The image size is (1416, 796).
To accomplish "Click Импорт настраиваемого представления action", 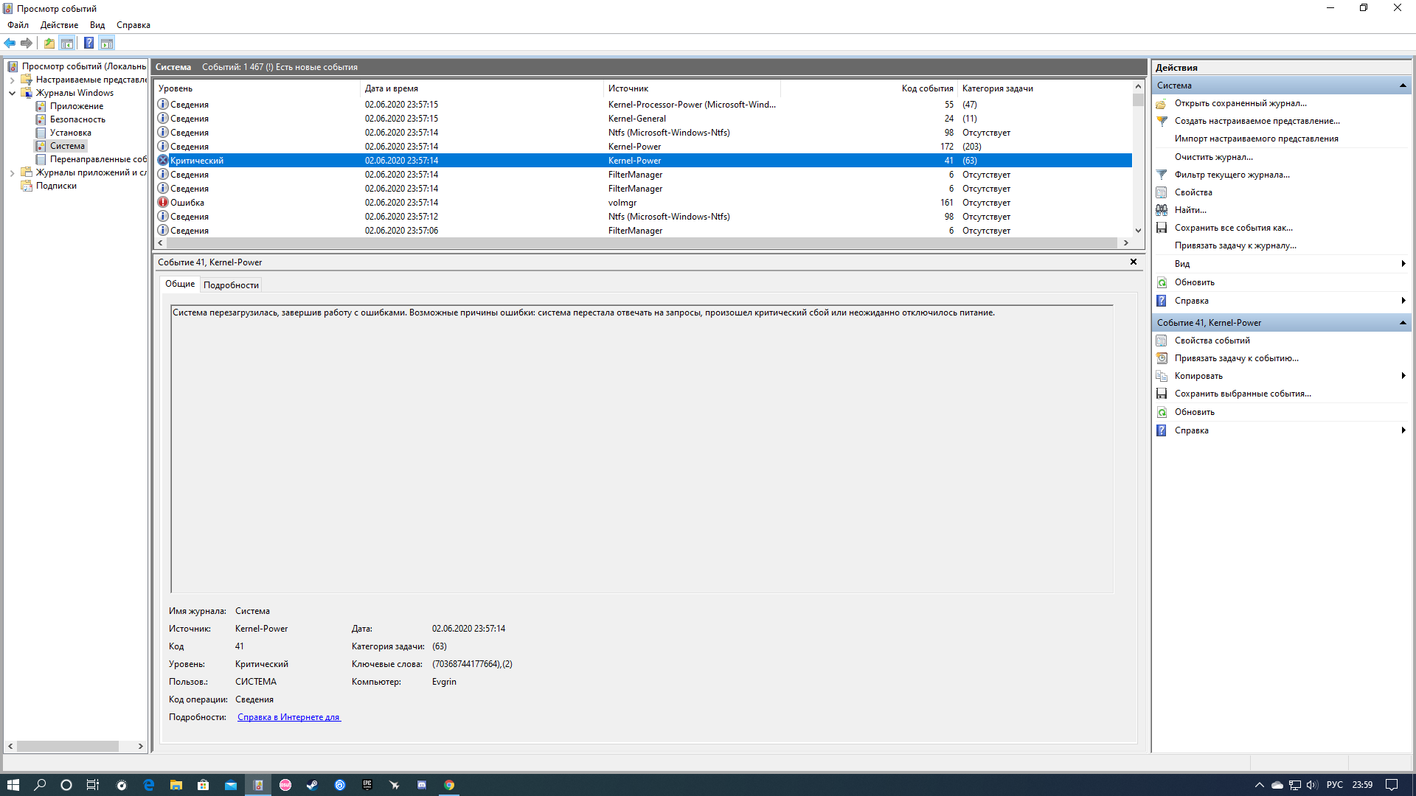I will click(1256, 139).
